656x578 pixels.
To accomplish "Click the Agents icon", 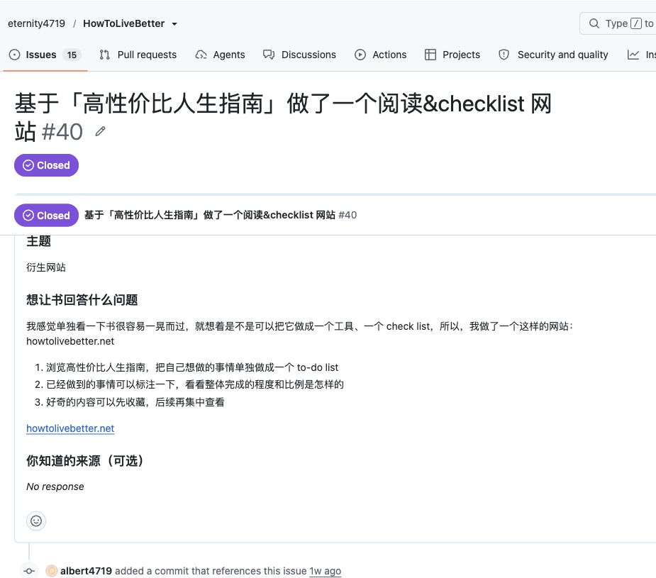I will pyautogui.click(x=201, y=55).
